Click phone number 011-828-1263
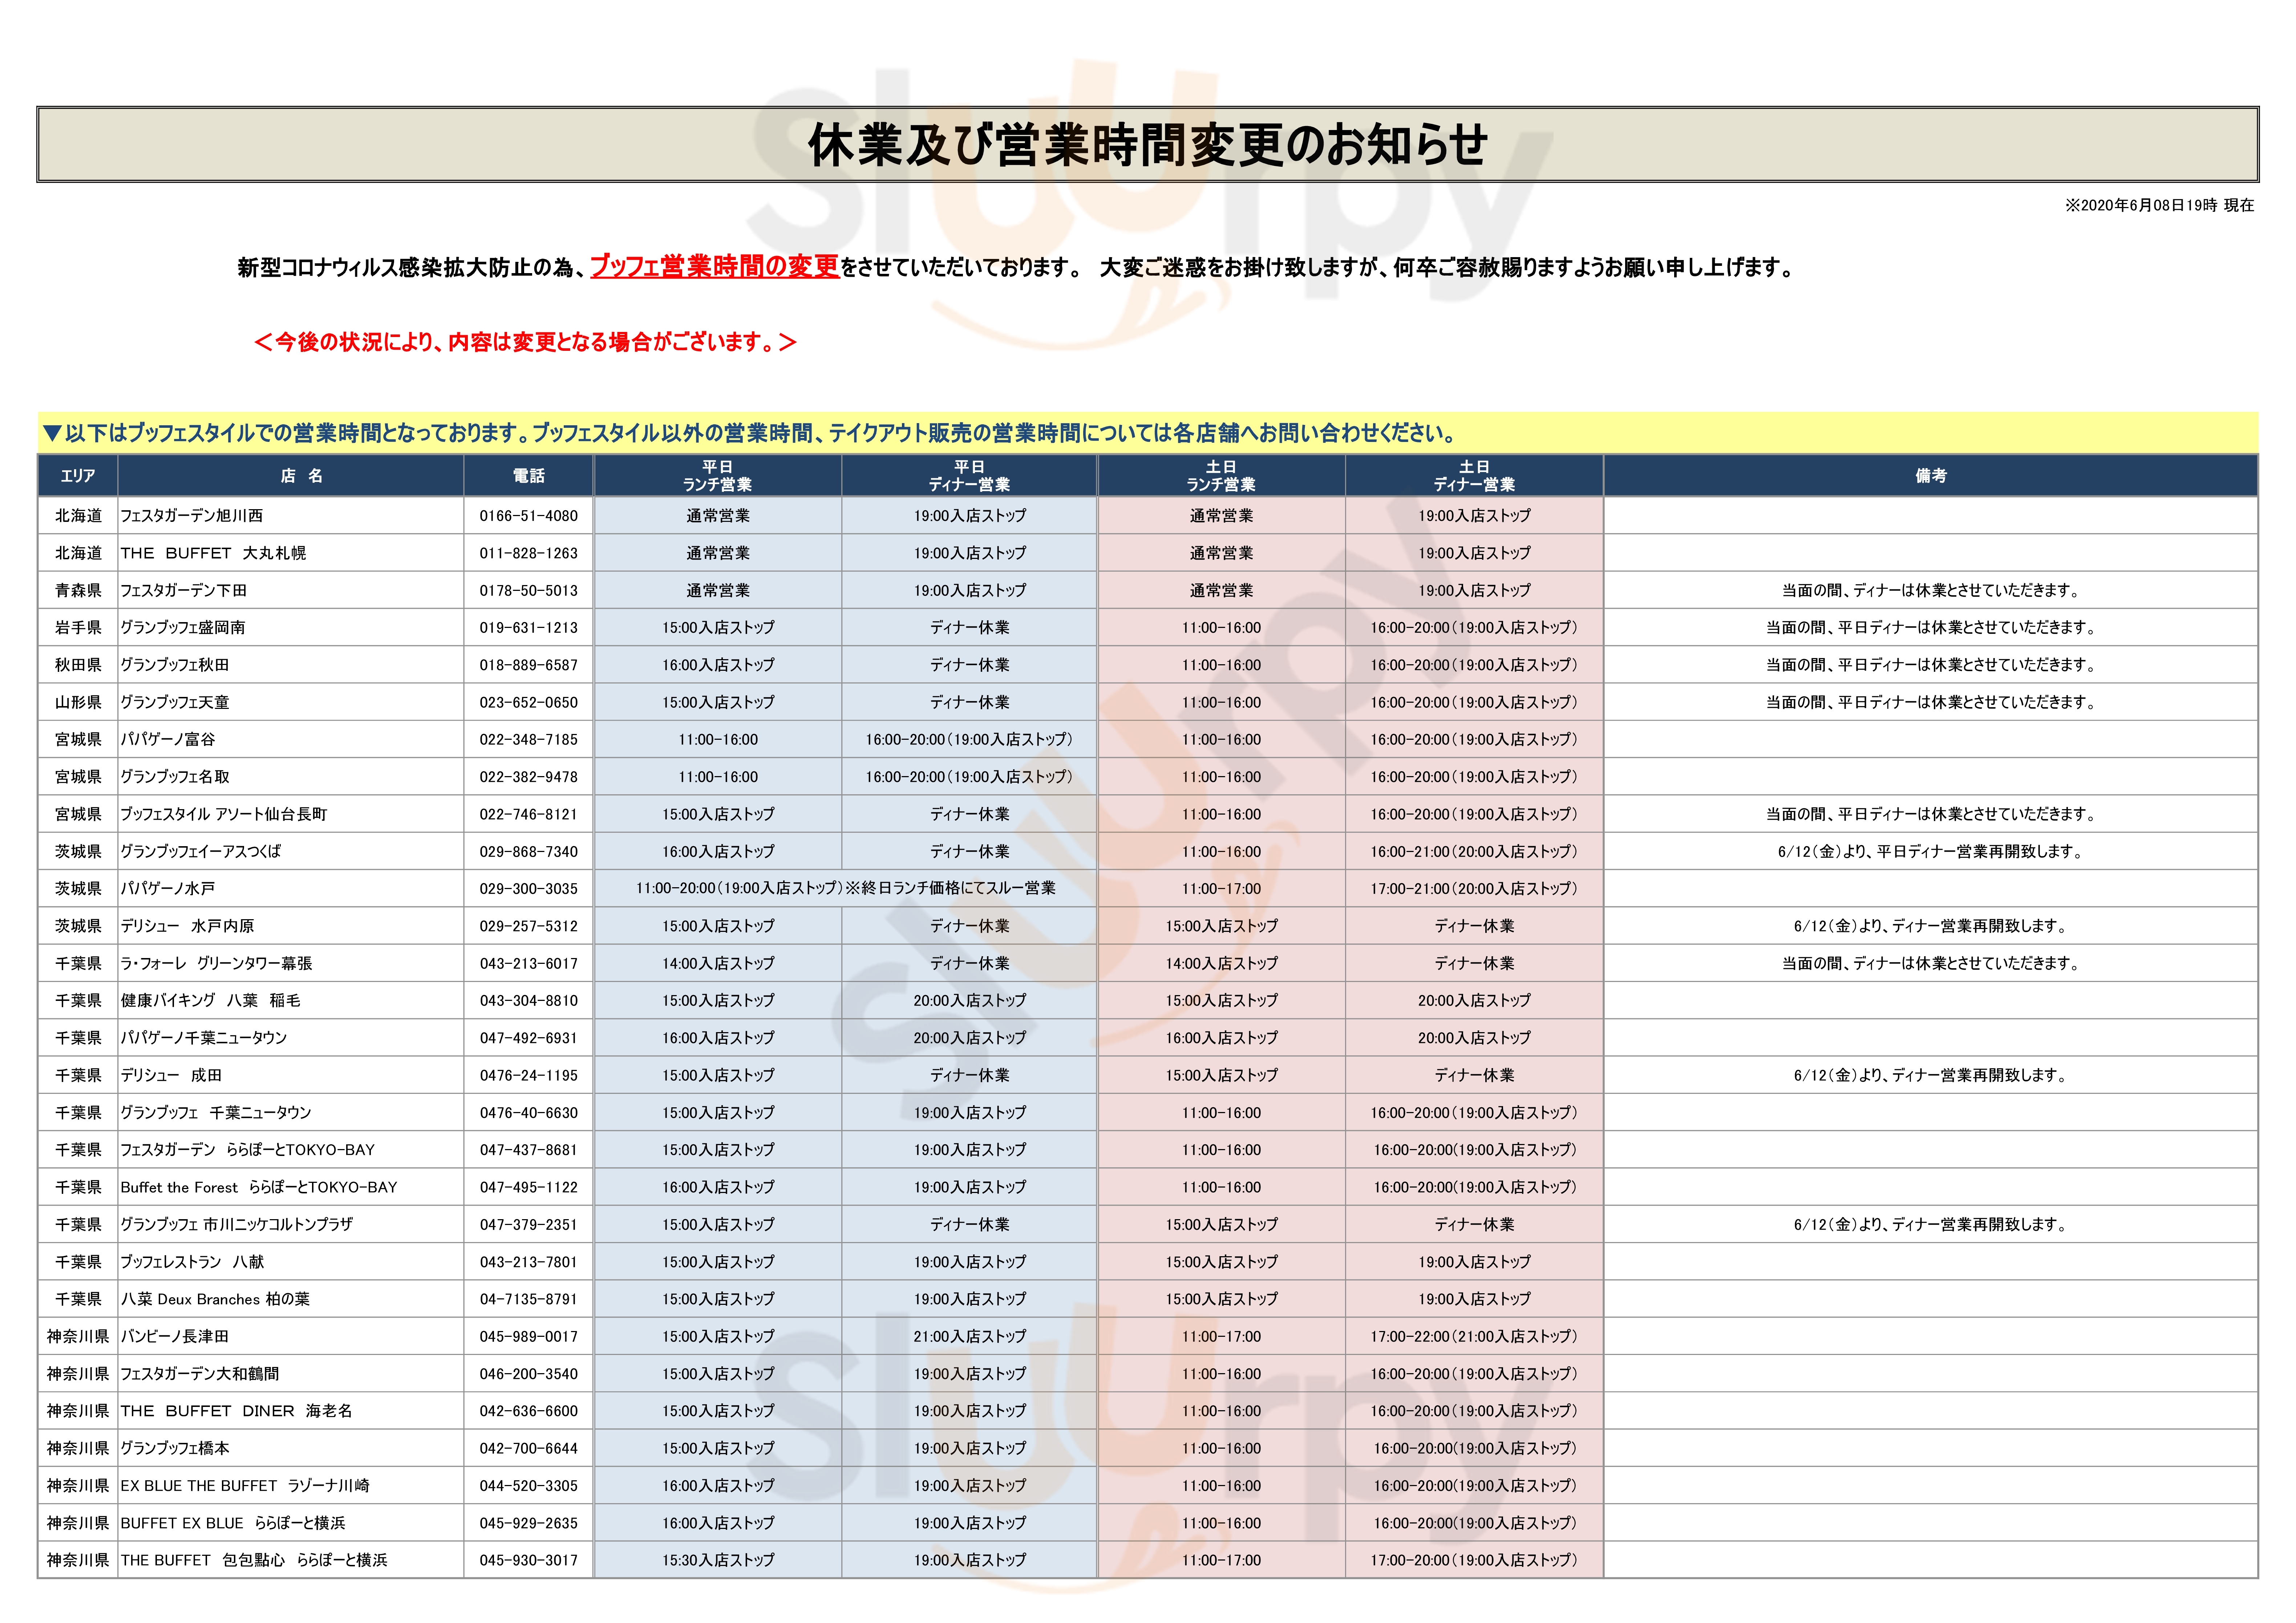This screenshot has height=1623, width=2296. [528, 553]
